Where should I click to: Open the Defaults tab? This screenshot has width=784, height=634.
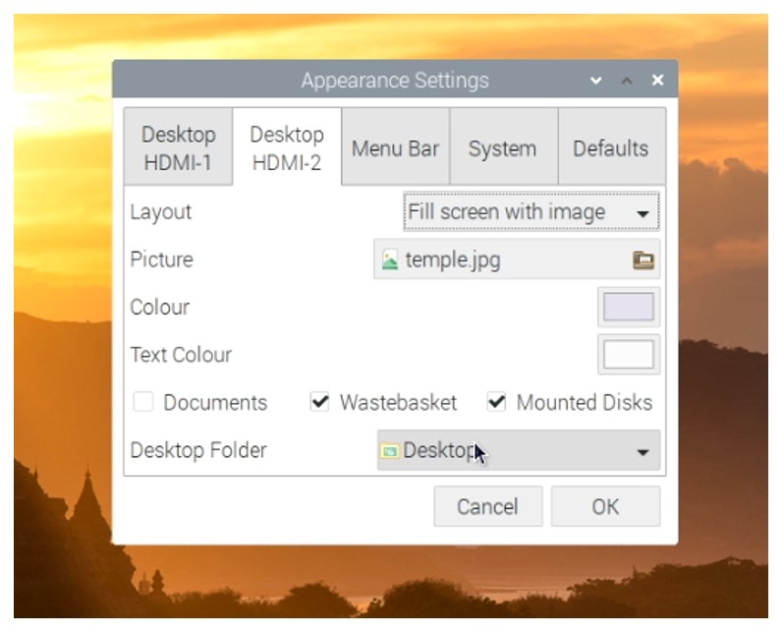click(611, 147)
